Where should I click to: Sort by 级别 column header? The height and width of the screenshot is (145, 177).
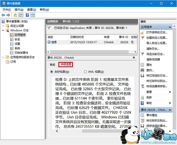pos(58,37)
